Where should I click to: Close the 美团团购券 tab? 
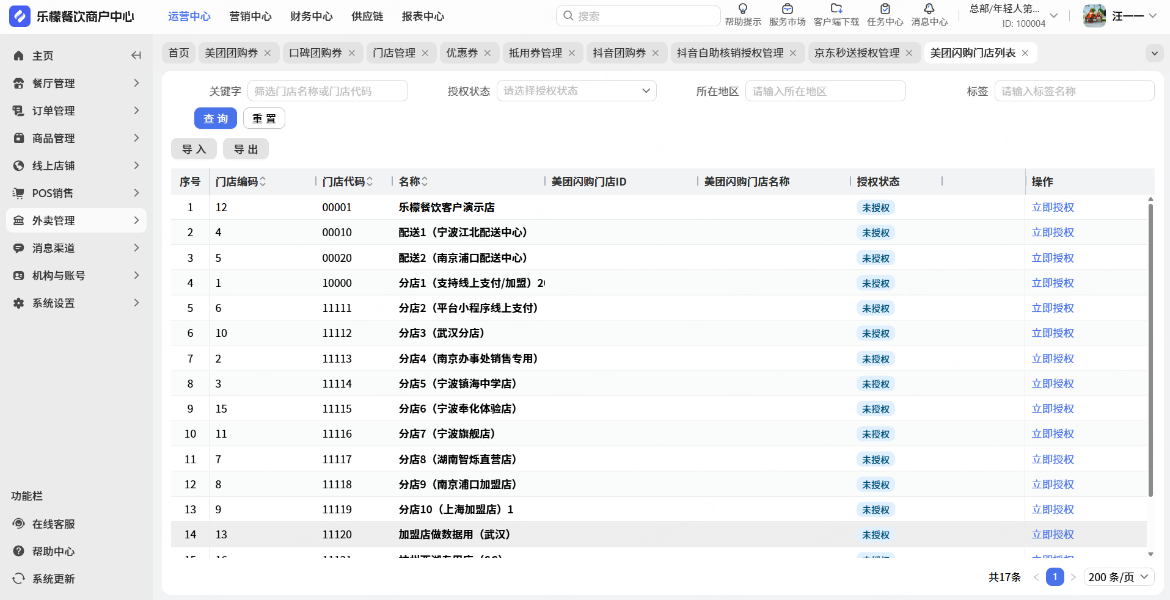pos(268,53)
